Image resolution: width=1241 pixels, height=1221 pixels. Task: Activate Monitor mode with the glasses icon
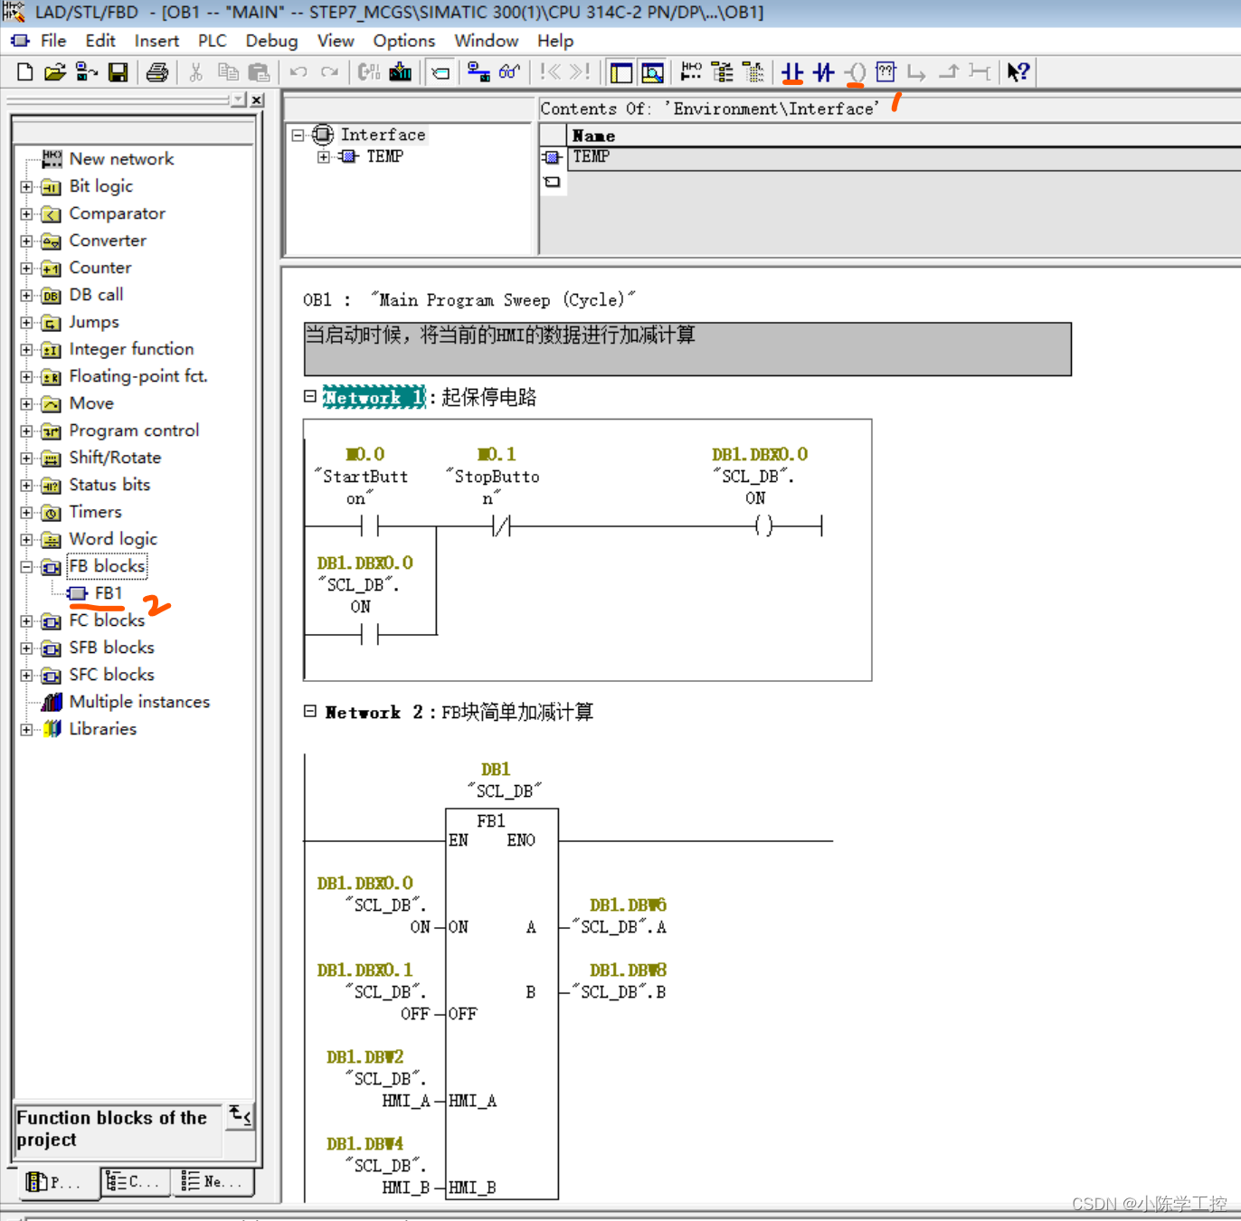coord(509,72)
